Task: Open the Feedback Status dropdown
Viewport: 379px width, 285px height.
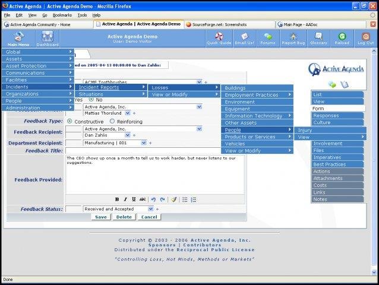Action: (150, 209)
